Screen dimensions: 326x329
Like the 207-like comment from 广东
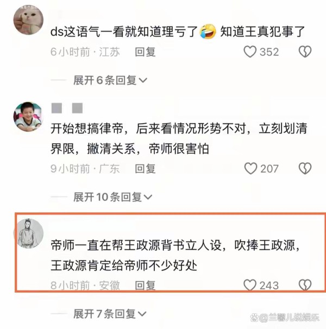tap(250, 168)
